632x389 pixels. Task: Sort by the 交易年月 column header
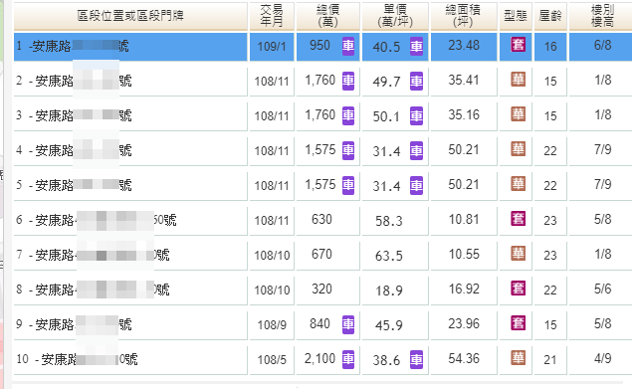click(x=272, y=16)
